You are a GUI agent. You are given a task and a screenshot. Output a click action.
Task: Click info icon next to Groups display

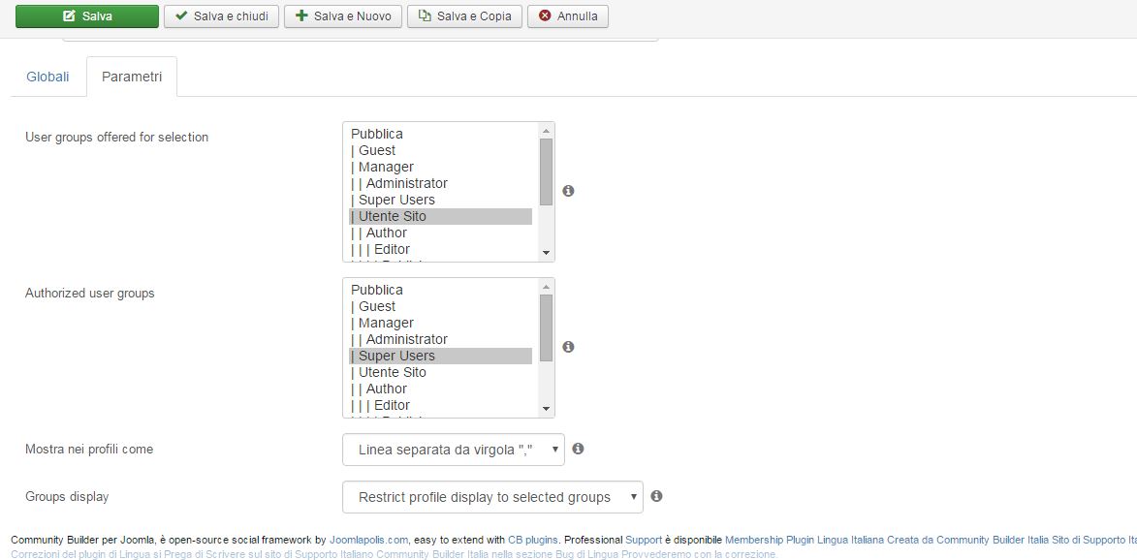(x=656, y=496)
